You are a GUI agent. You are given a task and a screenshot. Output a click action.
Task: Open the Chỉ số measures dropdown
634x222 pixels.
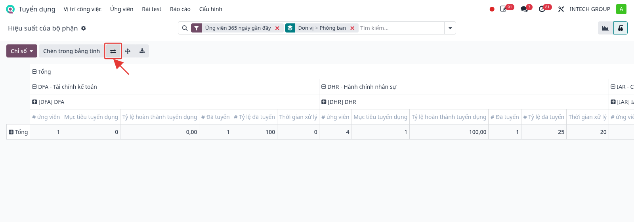coord(22,51)
